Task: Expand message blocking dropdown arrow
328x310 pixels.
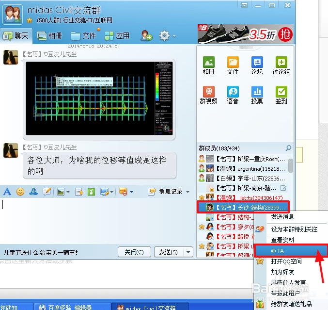Action: pyautogui.click(x=131, y=192)
